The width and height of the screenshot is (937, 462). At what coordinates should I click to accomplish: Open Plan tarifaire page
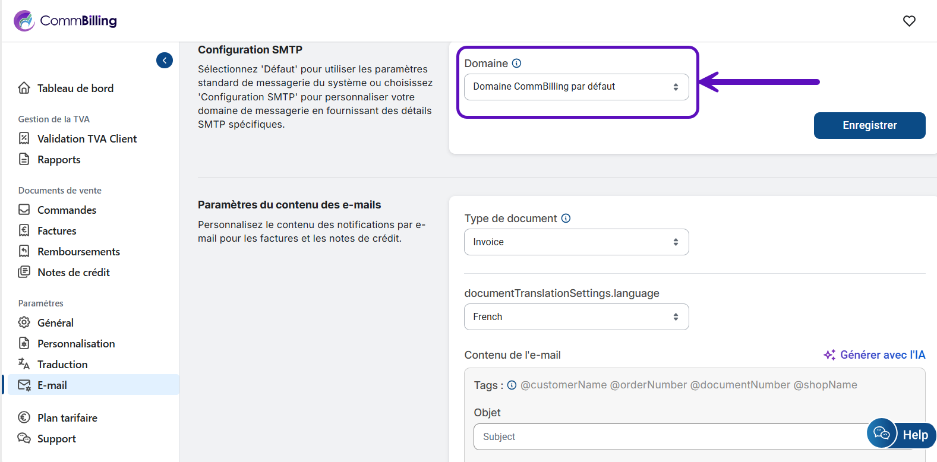click(67, 418)
